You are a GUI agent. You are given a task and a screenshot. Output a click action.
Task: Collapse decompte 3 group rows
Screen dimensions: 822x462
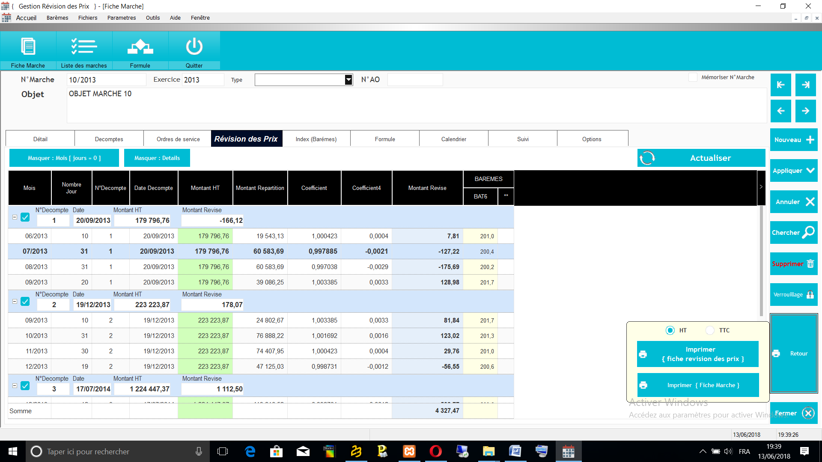tap(15, 386)
